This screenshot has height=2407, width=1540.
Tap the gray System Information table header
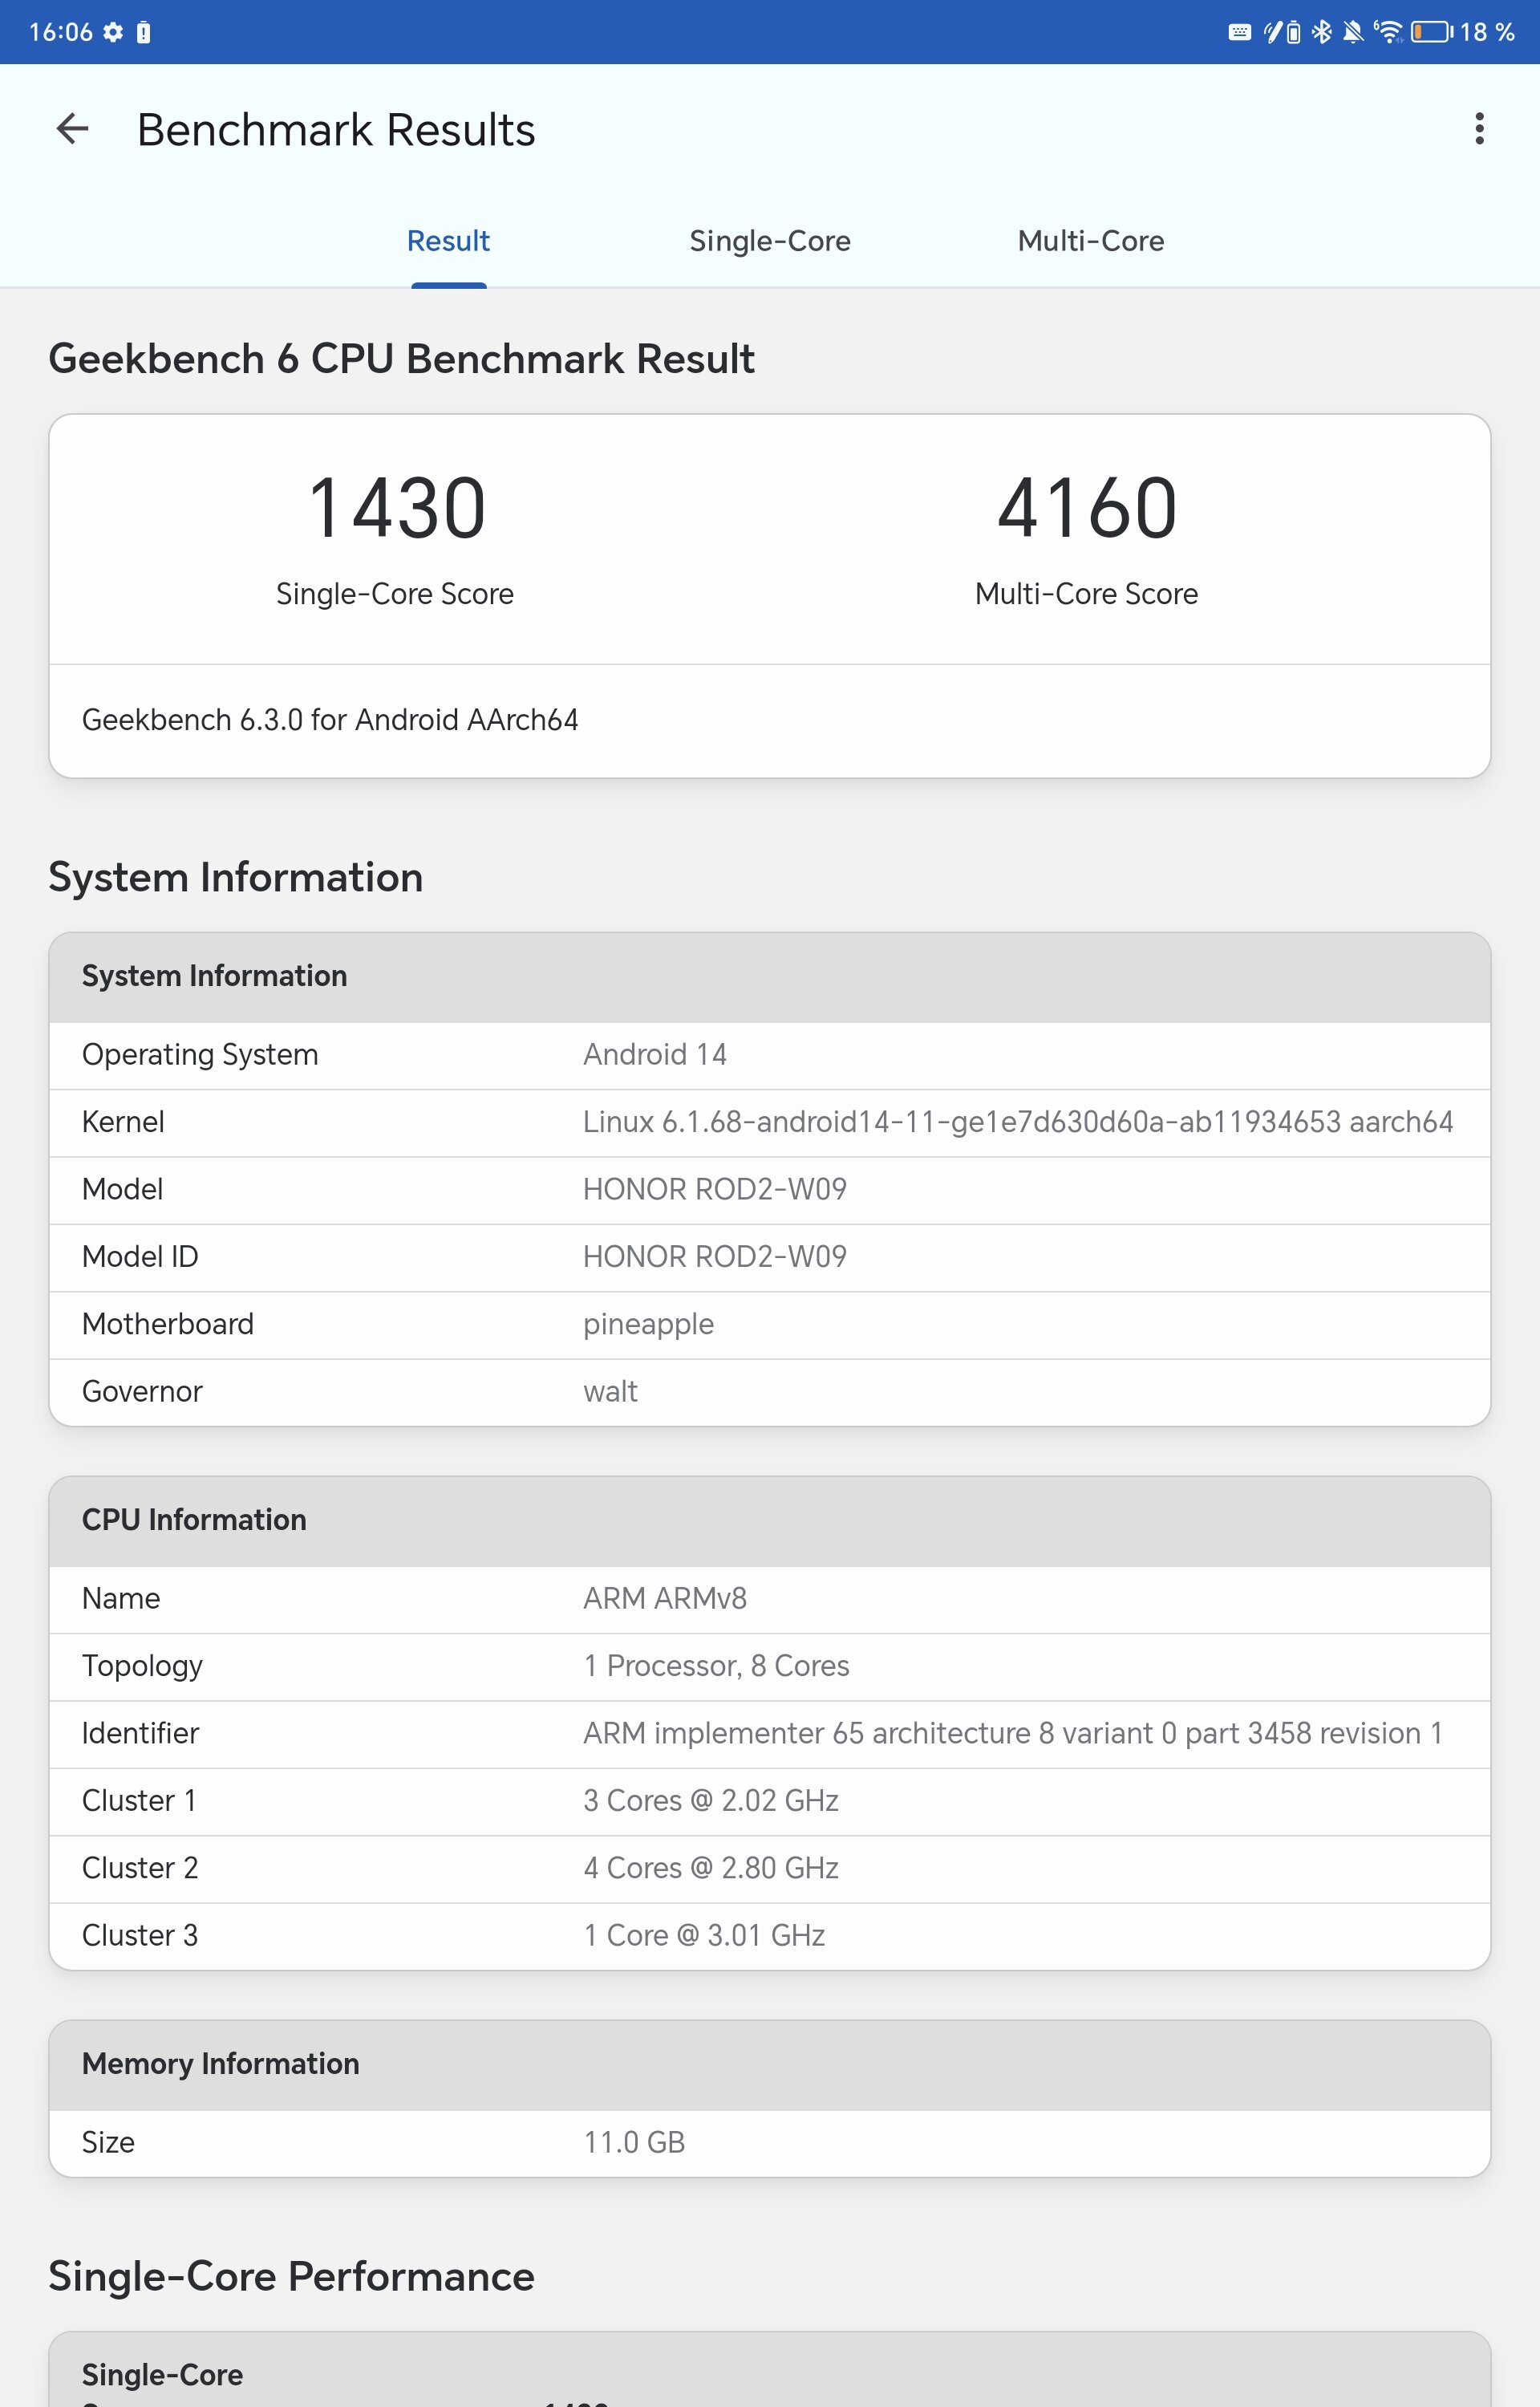(770, 977)
